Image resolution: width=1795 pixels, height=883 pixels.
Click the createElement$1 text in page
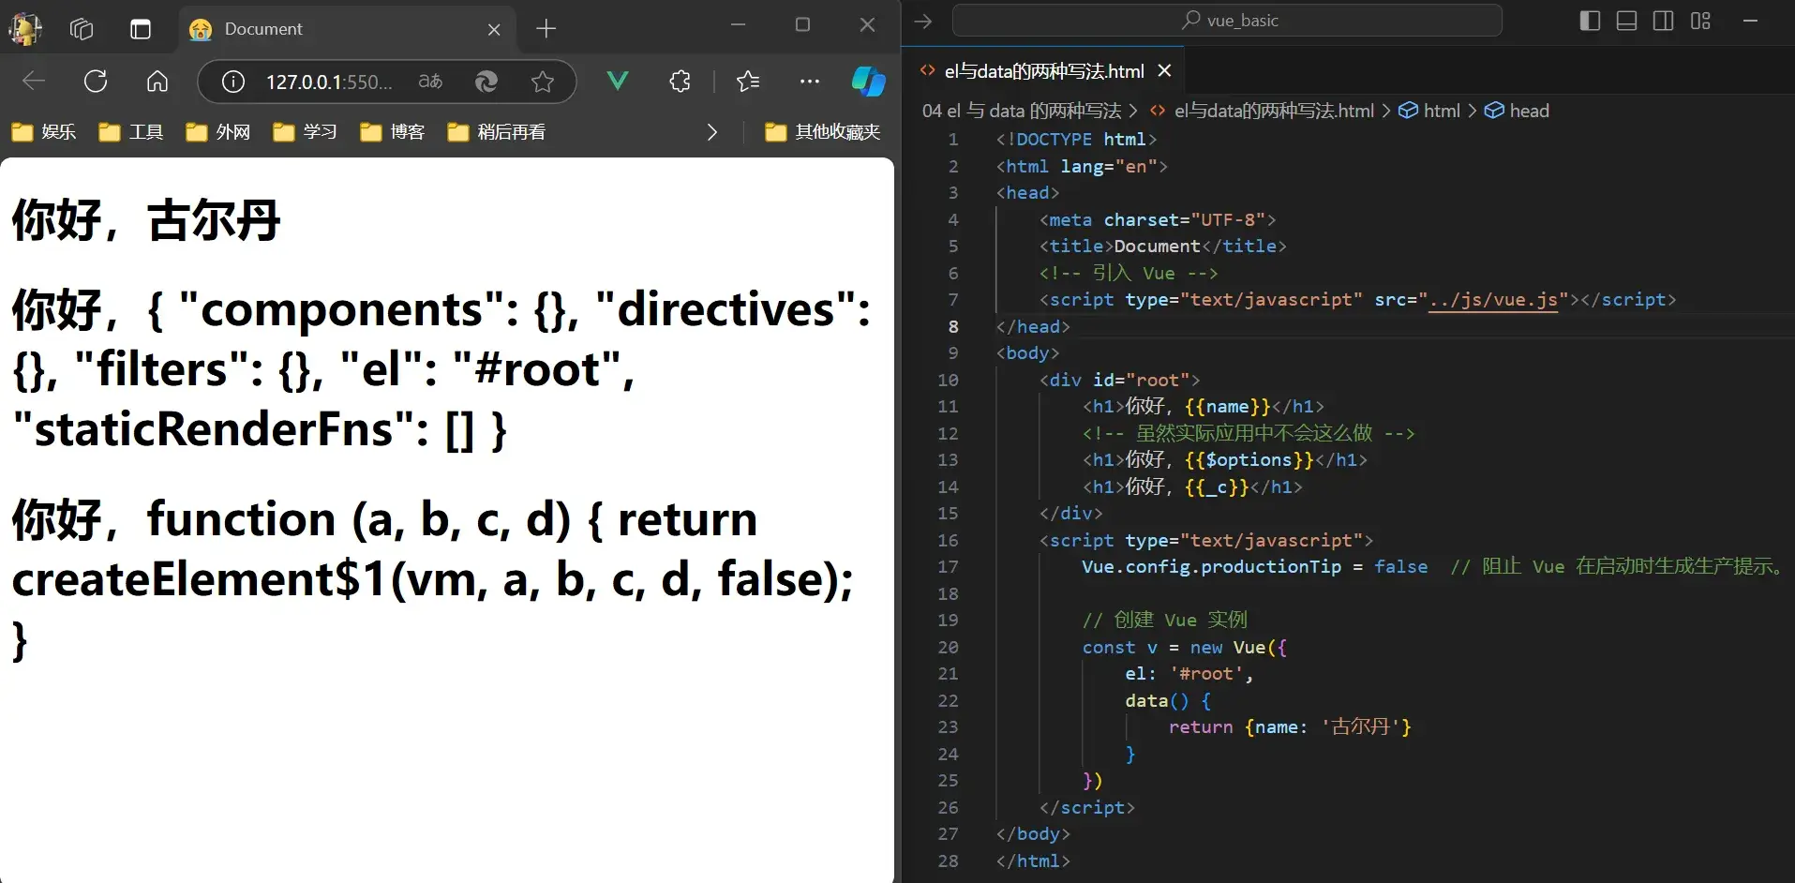200,579
